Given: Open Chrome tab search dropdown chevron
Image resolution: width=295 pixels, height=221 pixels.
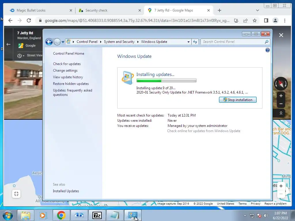Looking at the screenshot, I should tap(258, 10).
